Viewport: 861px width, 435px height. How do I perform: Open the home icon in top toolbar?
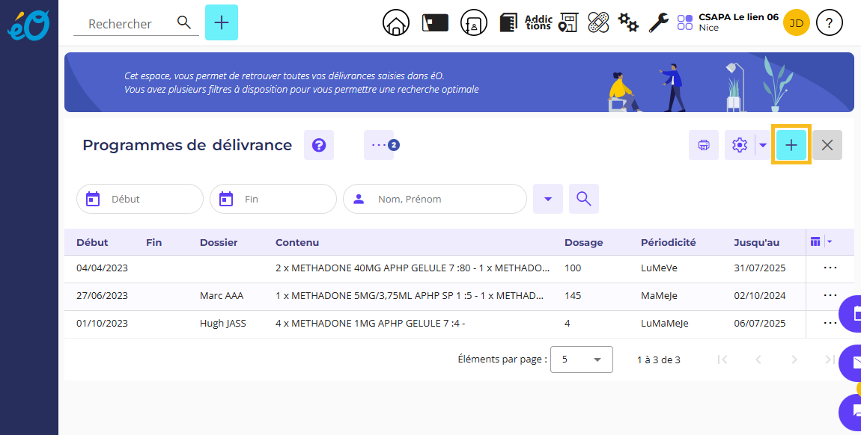click(x=396, y=23)
